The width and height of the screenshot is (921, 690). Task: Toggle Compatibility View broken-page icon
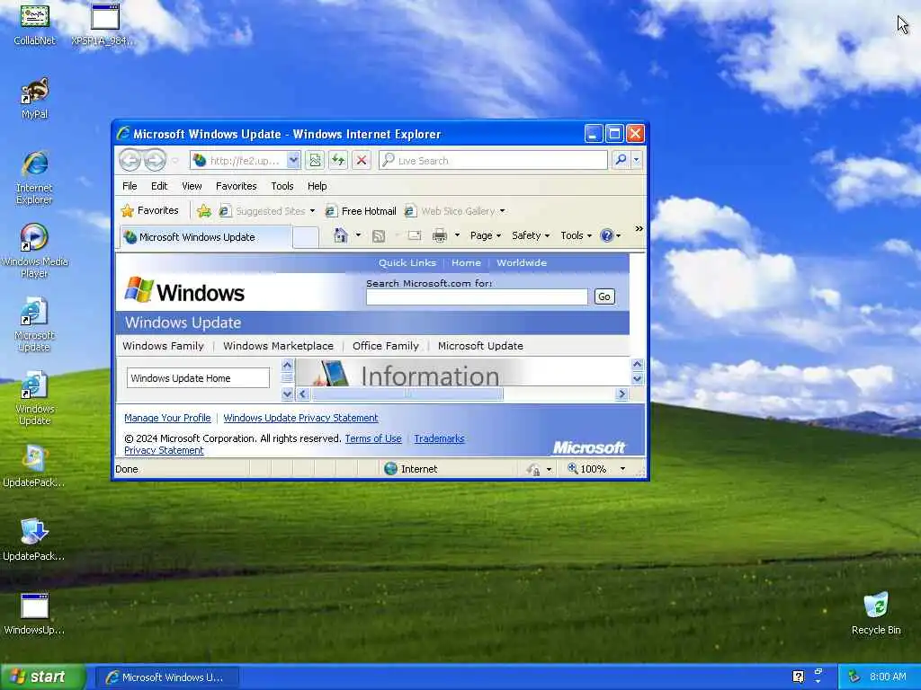pos(316,160)
